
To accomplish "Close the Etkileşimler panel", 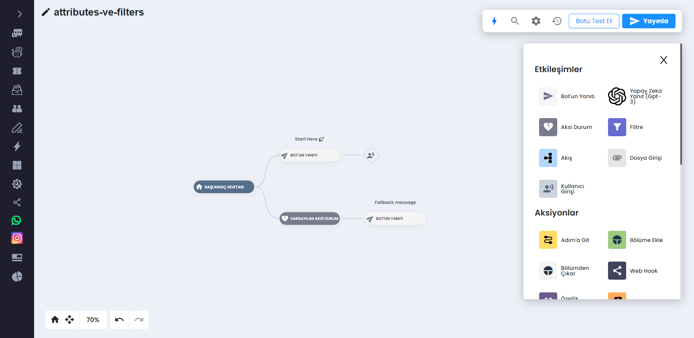I will (664, 60).
